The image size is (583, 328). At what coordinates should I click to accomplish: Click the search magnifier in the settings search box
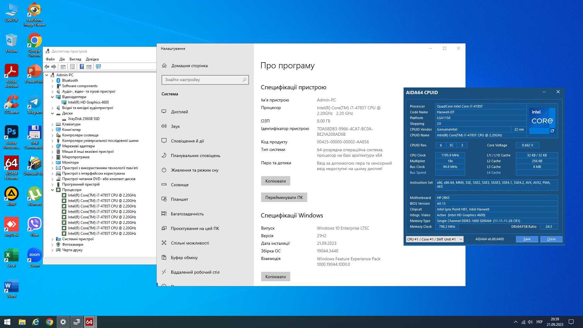(x=244, y=80)
